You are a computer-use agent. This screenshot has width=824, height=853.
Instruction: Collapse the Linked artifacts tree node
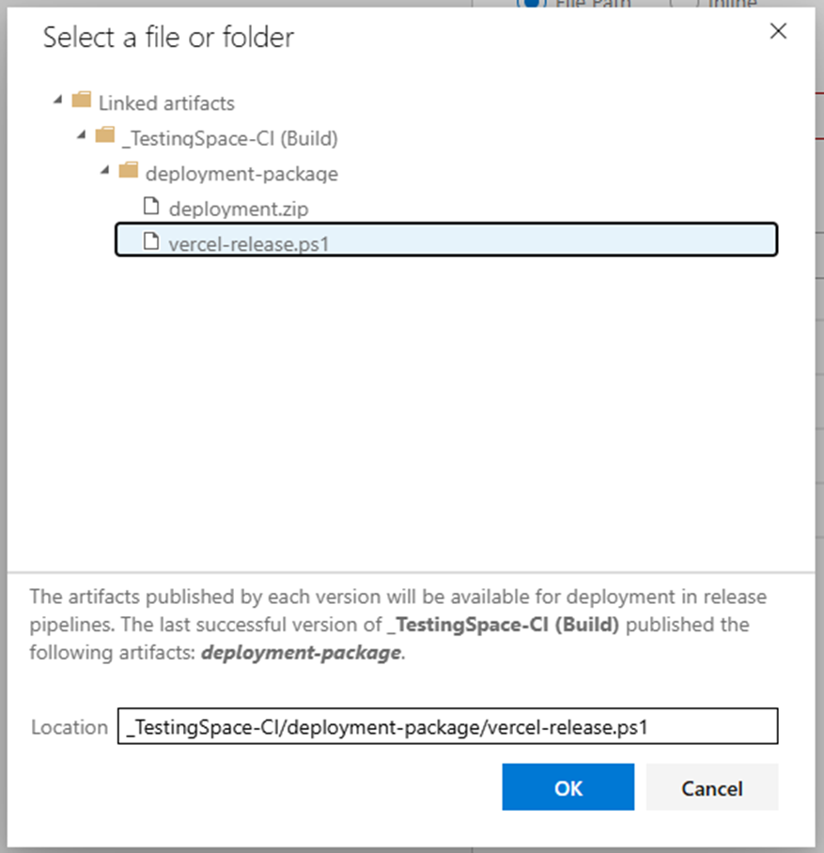tap(58, 101)
